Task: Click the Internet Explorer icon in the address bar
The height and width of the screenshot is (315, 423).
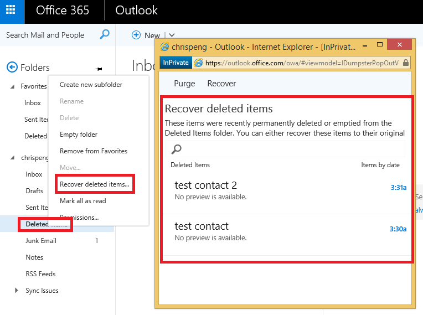Action: click(x=198, y=63)
